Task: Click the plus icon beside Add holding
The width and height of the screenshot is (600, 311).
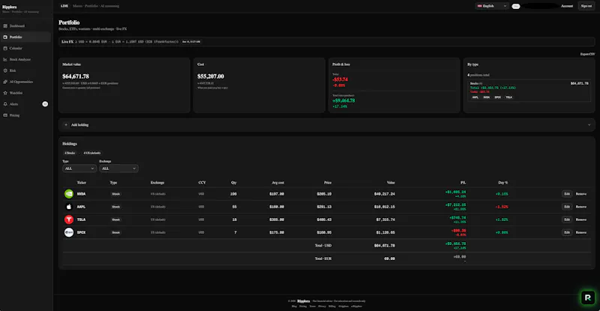Action: click(x=66, y=124)
